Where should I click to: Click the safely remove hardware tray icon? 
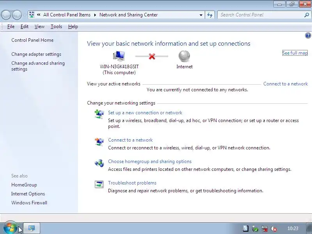click(x=255, y=229)
